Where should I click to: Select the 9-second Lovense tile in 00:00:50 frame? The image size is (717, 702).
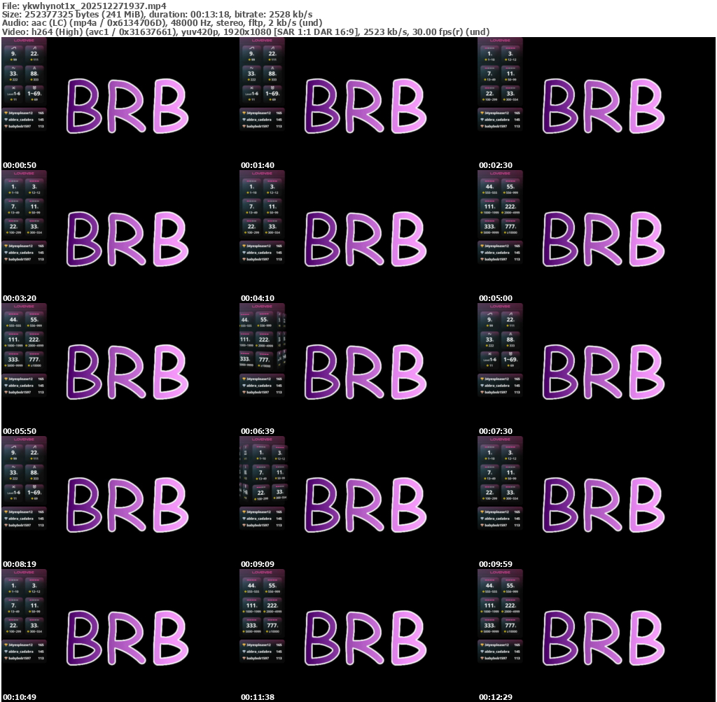(x=13, y=54)
